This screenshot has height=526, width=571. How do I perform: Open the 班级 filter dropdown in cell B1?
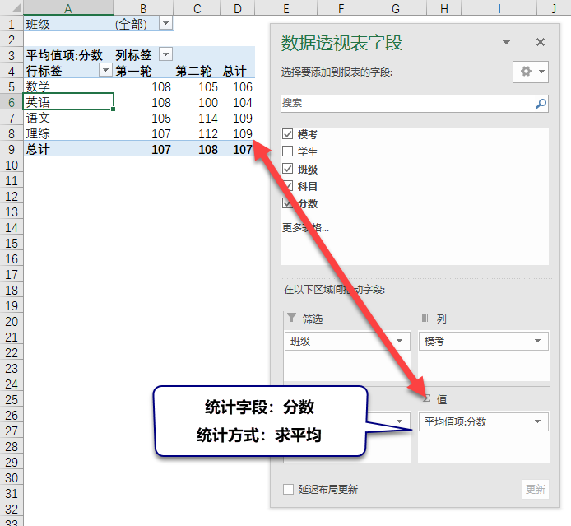165,24
